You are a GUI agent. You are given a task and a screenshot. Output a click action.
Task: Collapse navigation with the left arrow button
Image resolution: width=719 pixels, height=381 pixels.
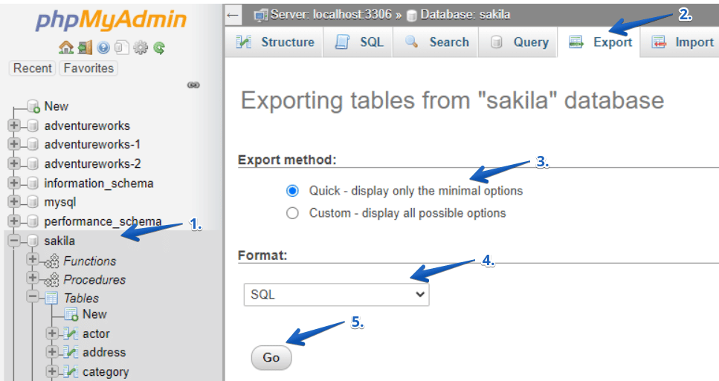pos(233,15)
